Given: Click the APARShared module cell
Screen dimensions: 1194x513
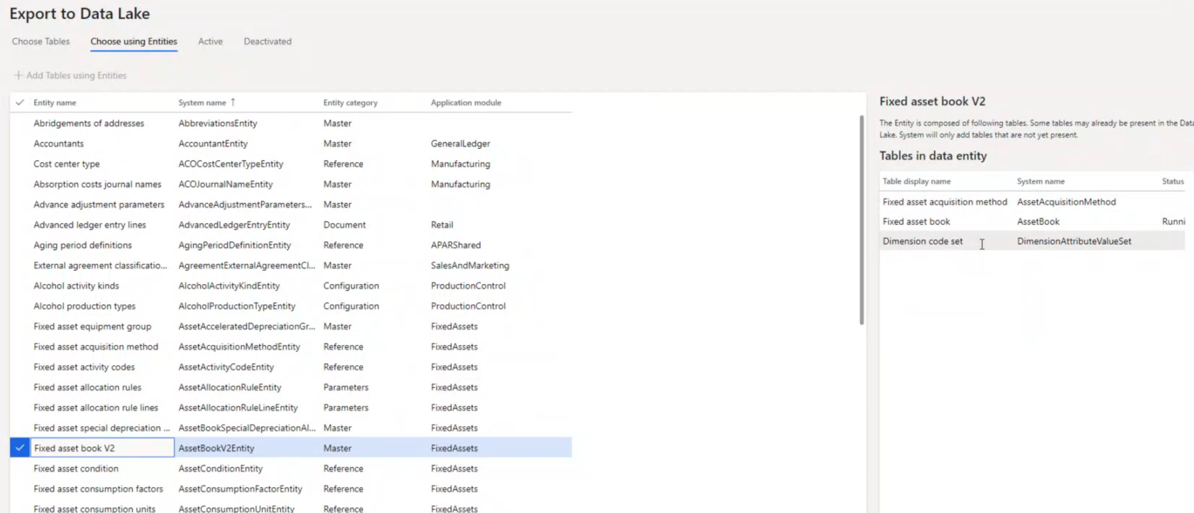Looking at the screenshot, I should pos(456,245).
